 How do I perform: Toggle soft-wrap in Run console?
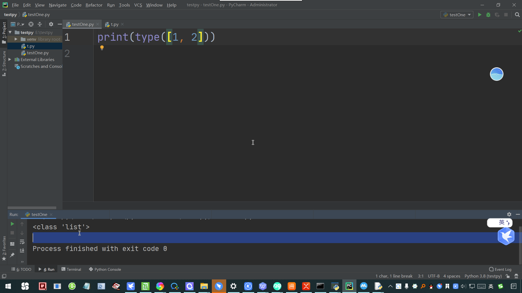coord(22,242)
